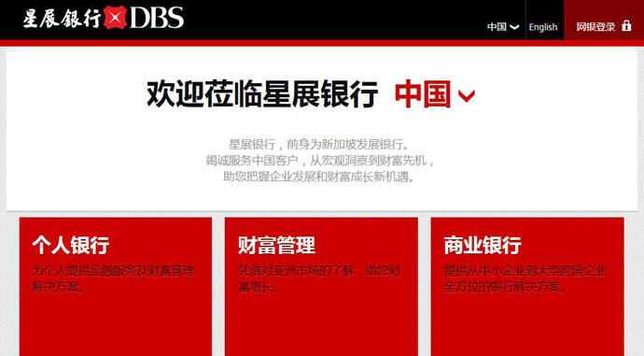
Task: Click the padlock icon beside 网银登录
Action: point(626,25)
